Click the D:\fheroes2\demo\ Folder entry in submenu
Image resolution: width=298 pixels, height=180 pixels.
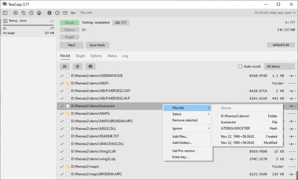(x=249, y=116)
